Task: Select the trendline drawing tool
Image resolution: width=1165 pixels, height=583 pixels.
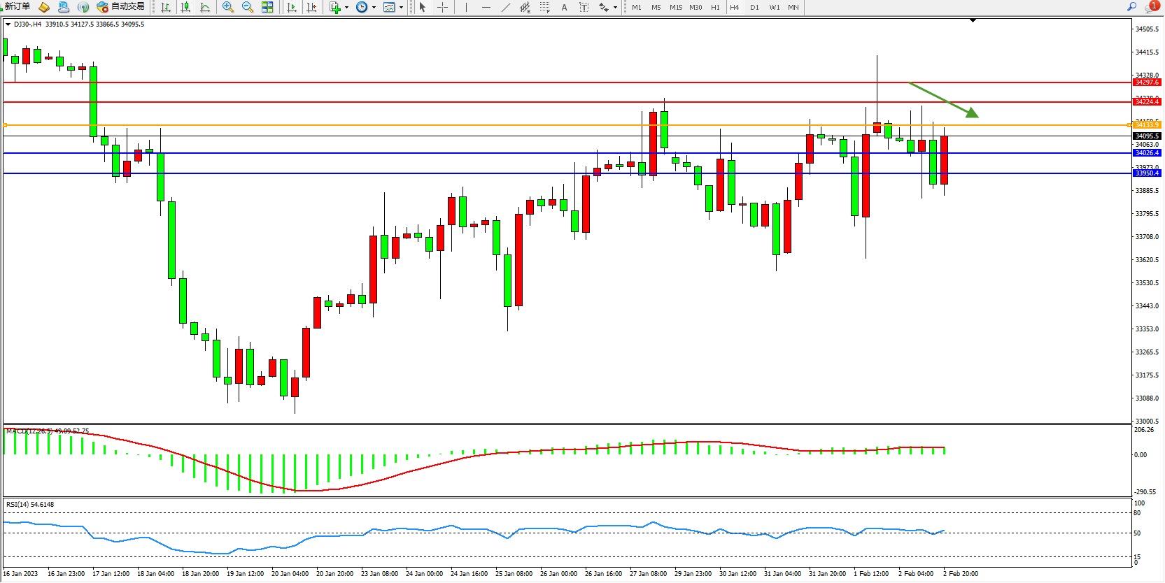Action: click(x=506, y=7)
